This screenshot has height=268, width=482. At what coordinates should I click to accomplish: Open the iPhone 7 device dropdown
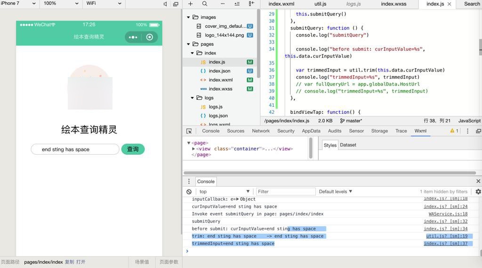19,3
